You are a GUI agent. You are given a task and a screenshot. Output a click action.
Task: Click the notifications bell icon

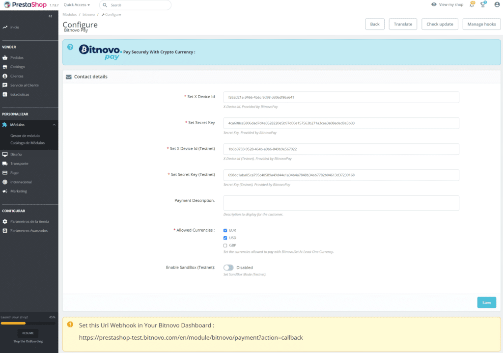[x=472, y=4]
